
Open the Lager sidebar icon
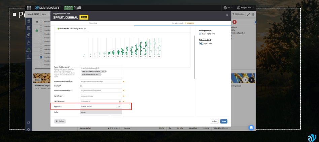(29, 42)
